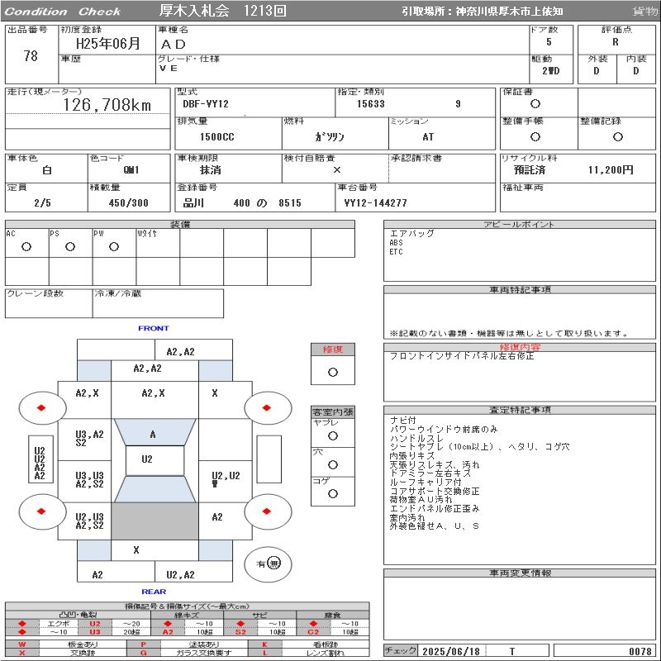
Task: Click the 厚木入札会 1213回 header title
Action: pyautogui.click(x=223, y=11)
